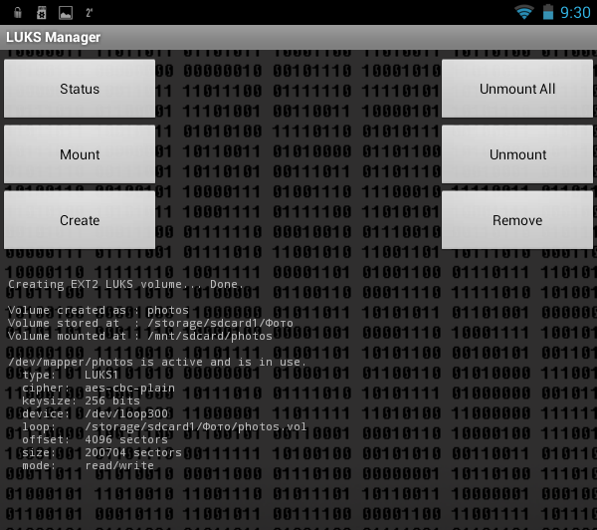597x530 pixels.
Task: Tap the Wi-Fi signal icon
Action: tap(524, 12)
